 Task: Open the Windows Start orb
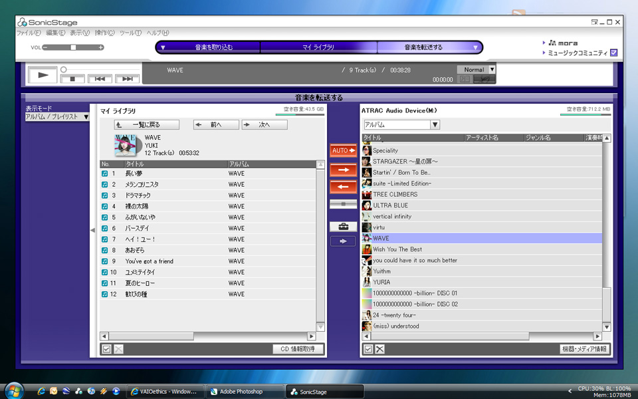click(14, 391)
